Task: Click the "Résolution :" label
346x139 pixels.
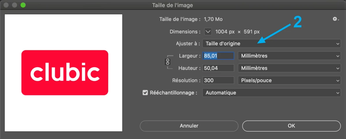Action: tap(187, 80)
